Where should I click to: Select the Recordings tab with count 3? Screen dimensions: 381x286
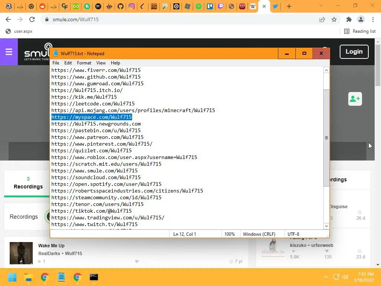28,183
